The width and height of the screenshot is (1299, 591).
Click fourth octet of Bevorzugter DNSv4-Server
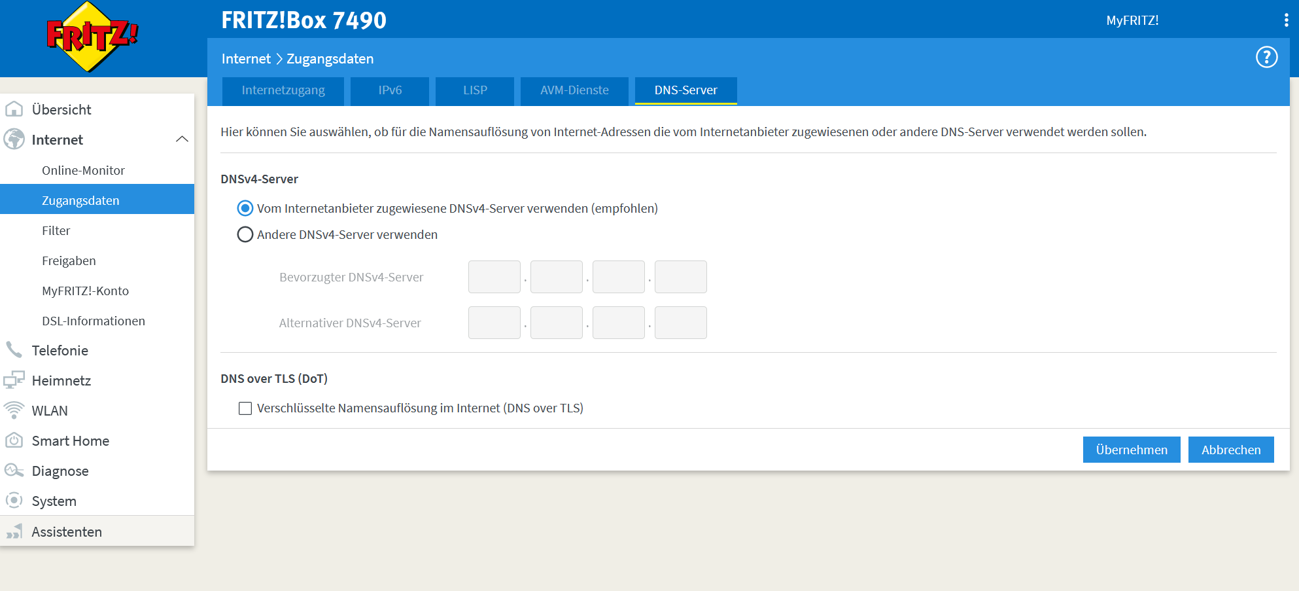pos(681,277)
